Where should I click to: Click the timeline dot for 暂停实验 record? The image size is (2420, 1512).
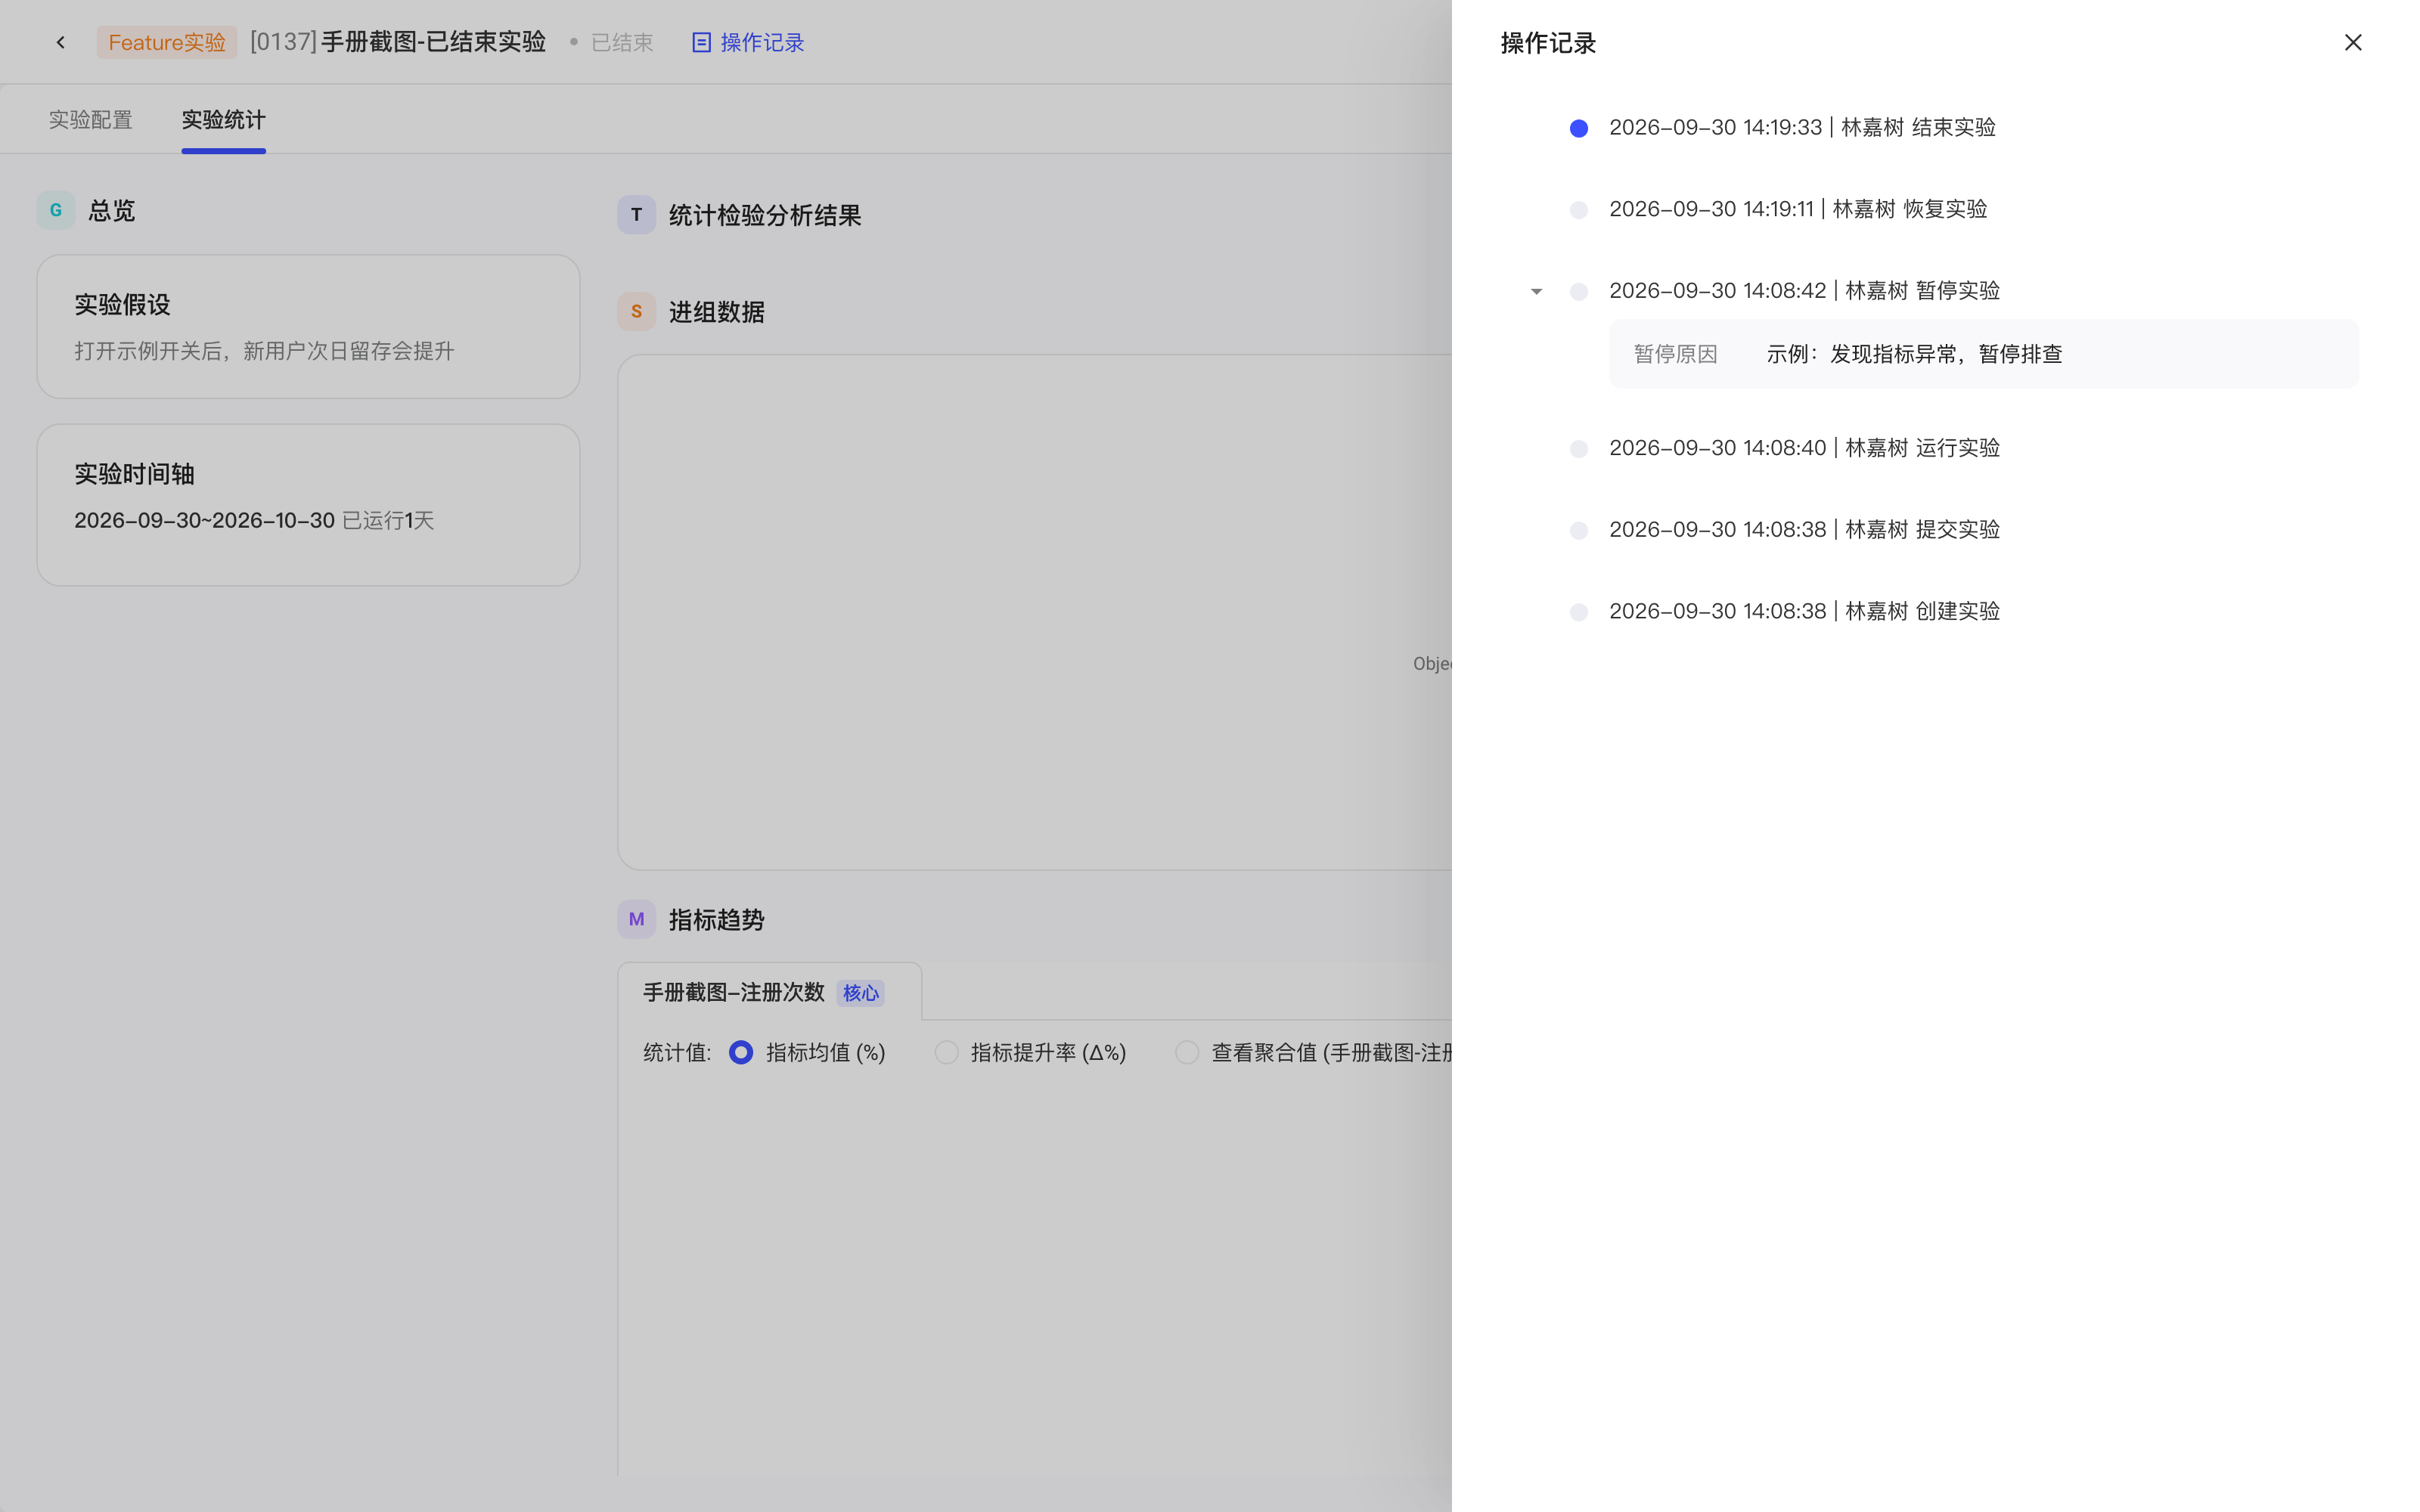[x=1579, y=291]
